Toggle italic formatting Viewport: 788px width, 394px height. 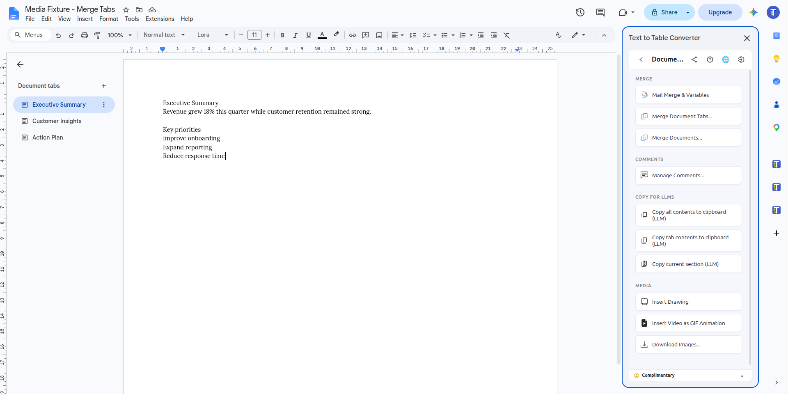(295, 35)
